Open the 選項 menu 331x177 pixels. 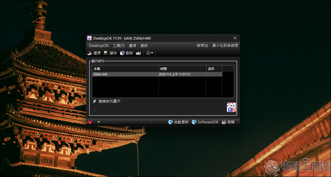point(132,46)
